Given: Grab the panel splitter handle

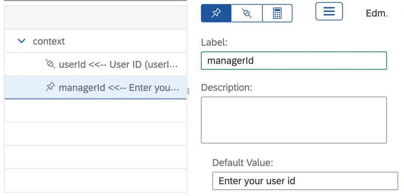Looking at the screenshot, I should tap(188, 91).
